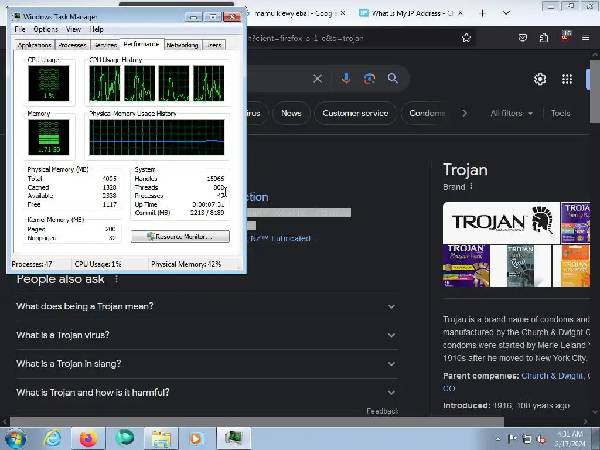Click the Firefox address bar URL
The image size is (600, 450).
(305, 38)
